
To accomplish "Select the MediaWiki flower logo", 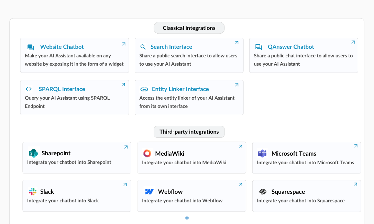I will [147, 153].
